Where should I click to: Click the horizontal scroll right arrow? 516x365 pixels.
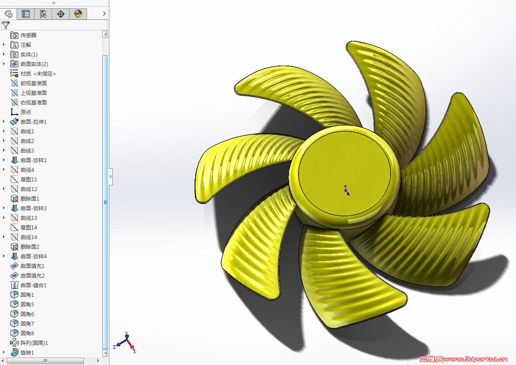point(98,361)
